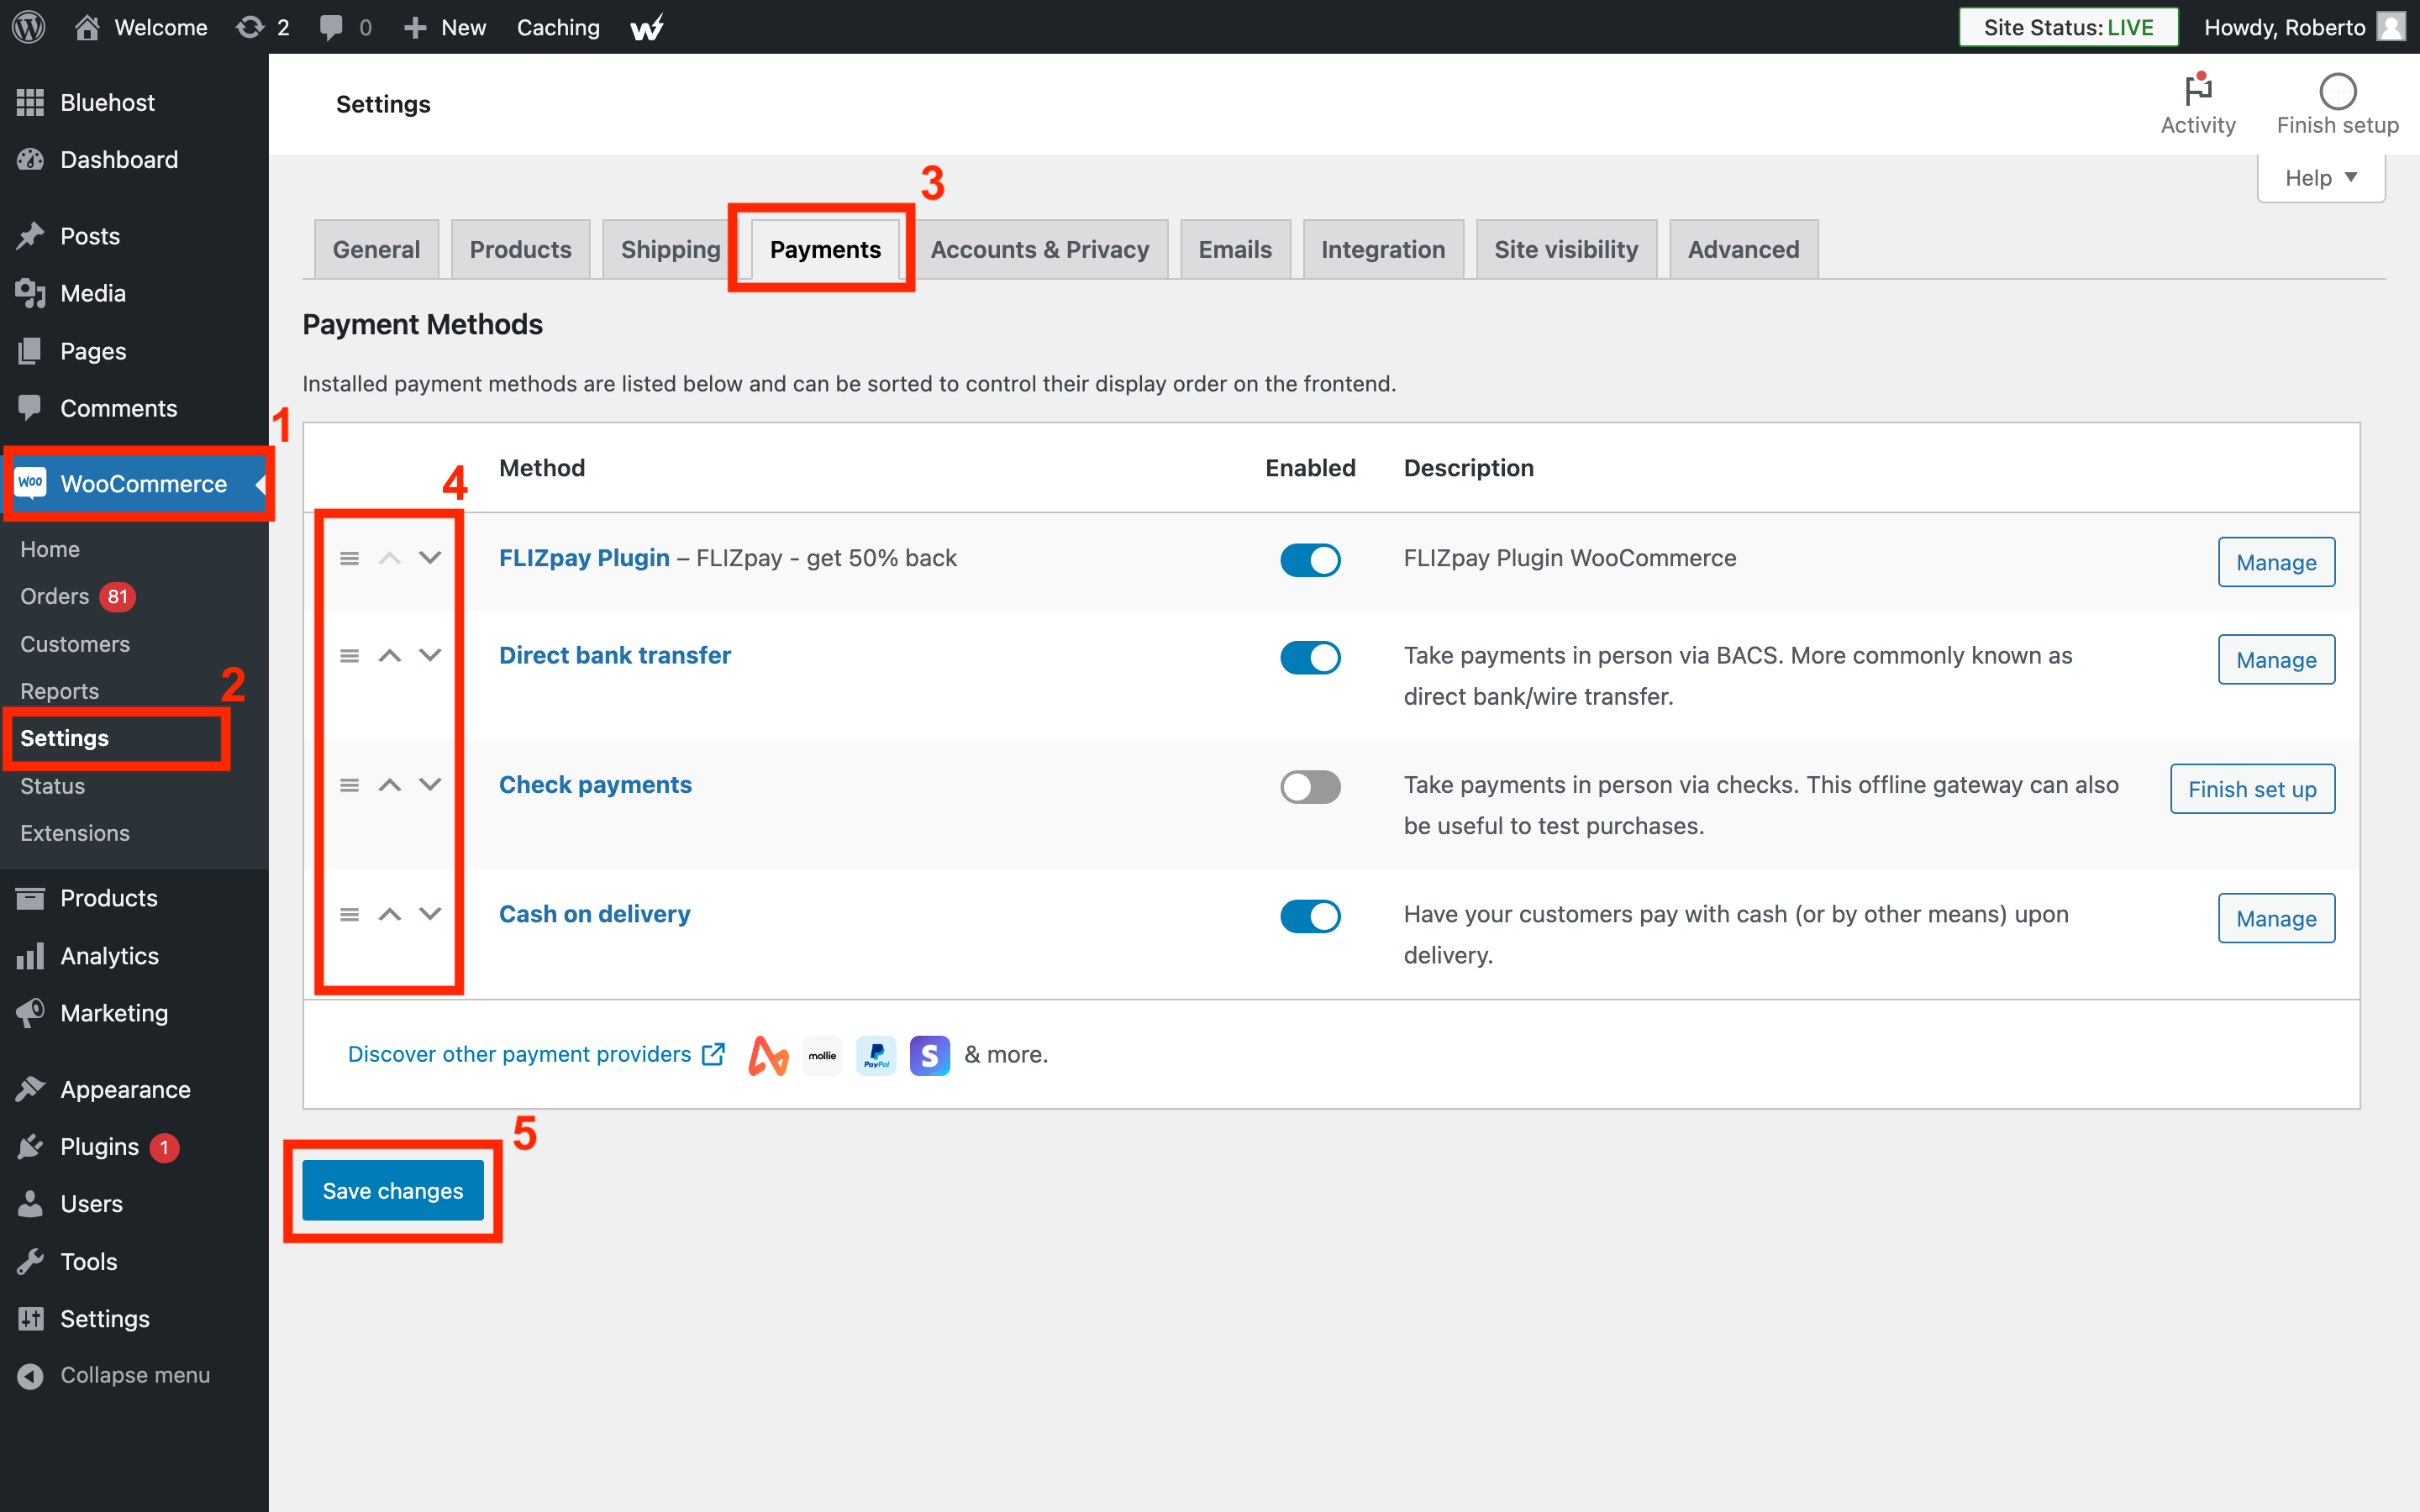2420x1512 pixels.
Task: Click drag handle for Direct bank transfer row
Action: (x=349, y=656)
